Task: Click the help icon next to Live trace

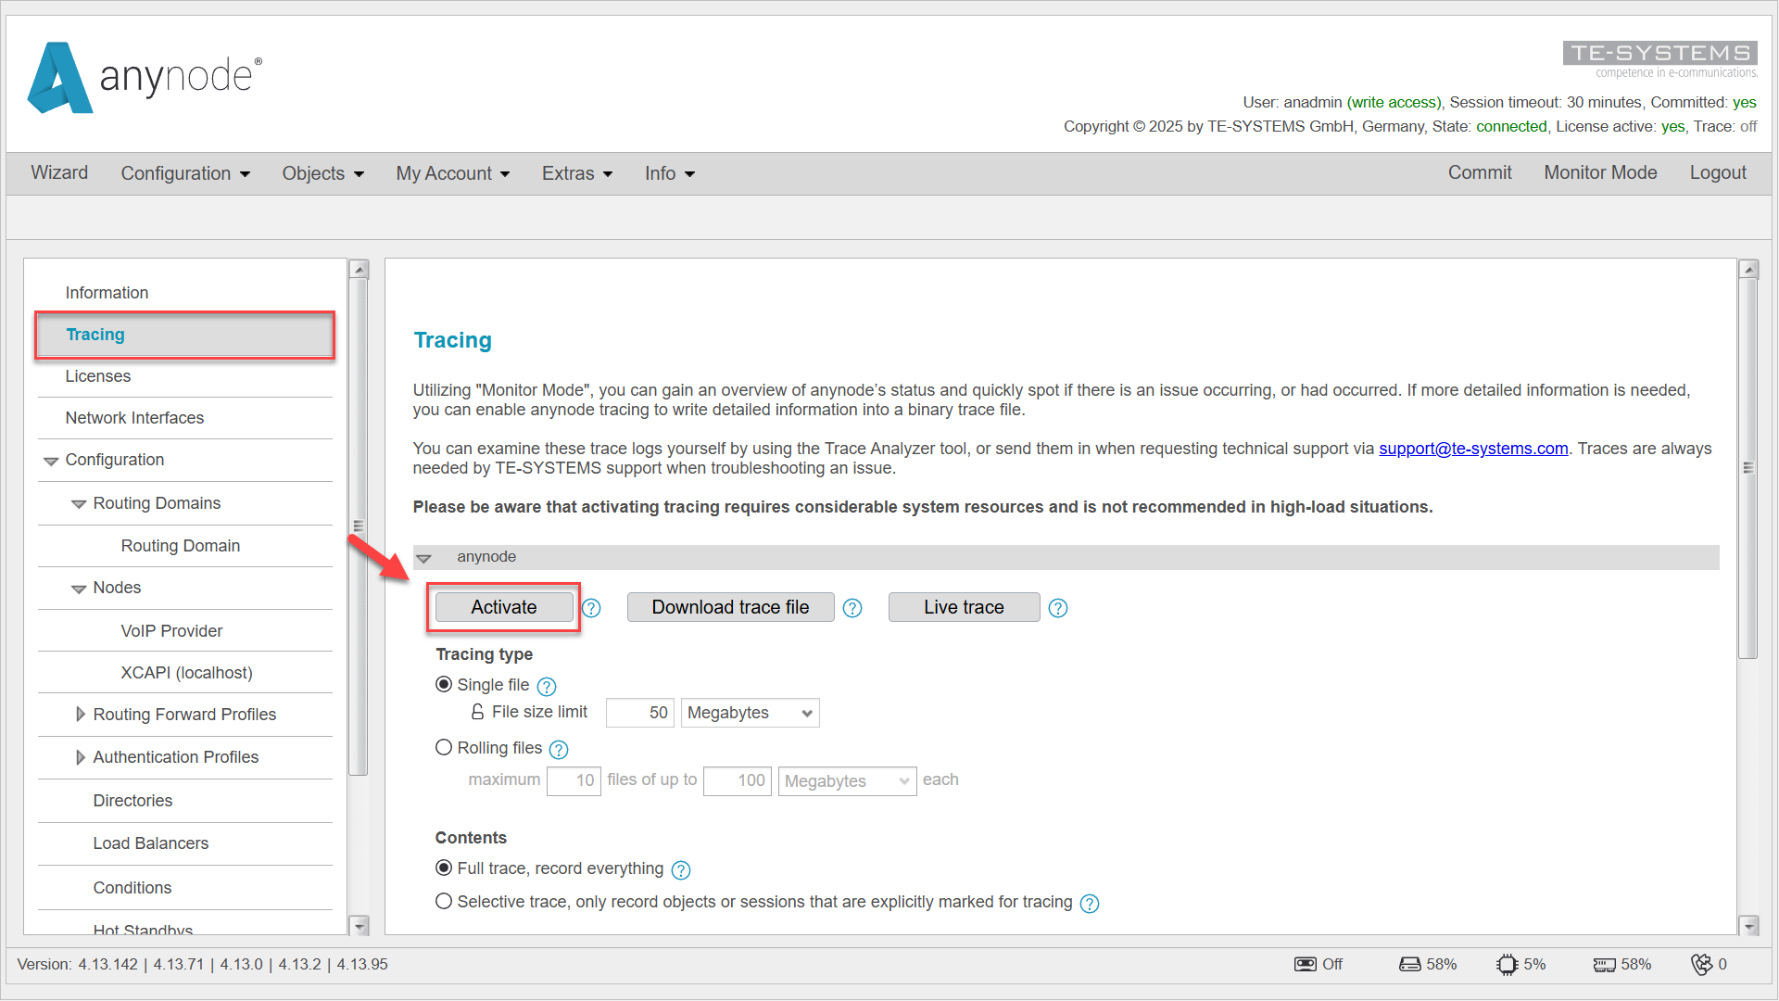Action: (x=1057, y=608)
